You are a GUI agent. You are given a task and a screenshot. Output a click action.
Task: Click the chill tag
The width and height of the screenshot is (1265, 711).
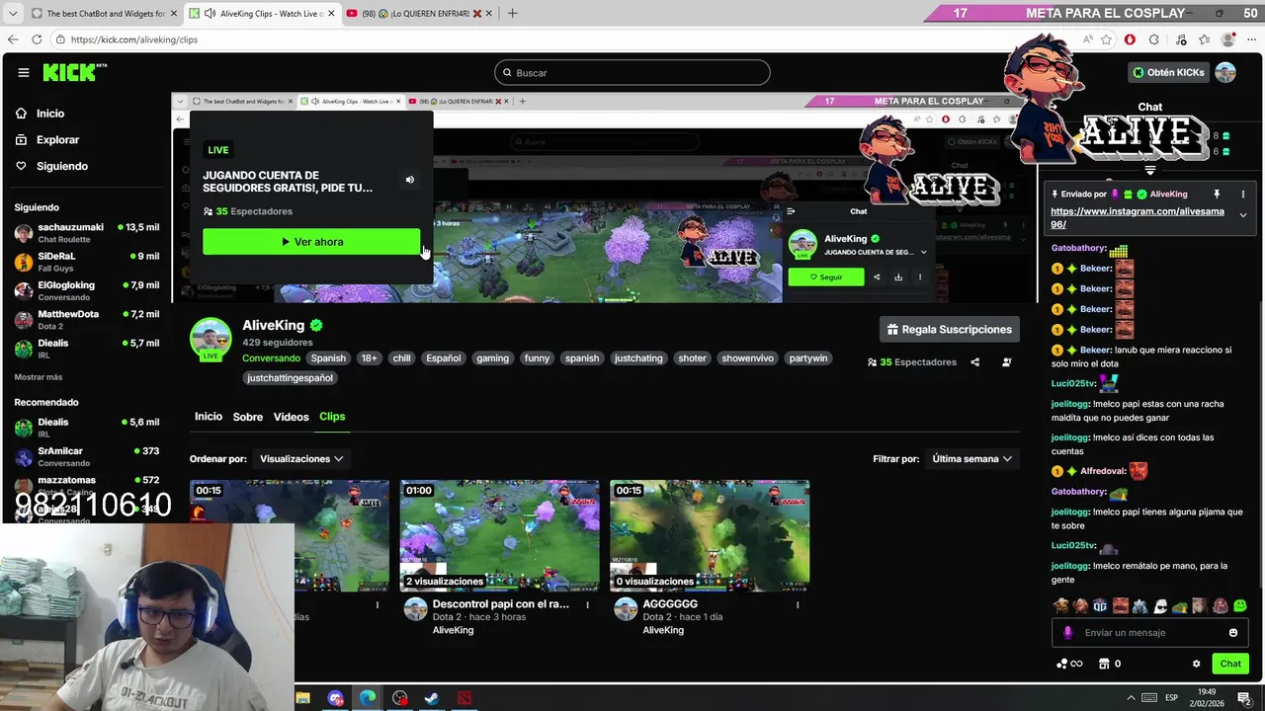(401, 358)
